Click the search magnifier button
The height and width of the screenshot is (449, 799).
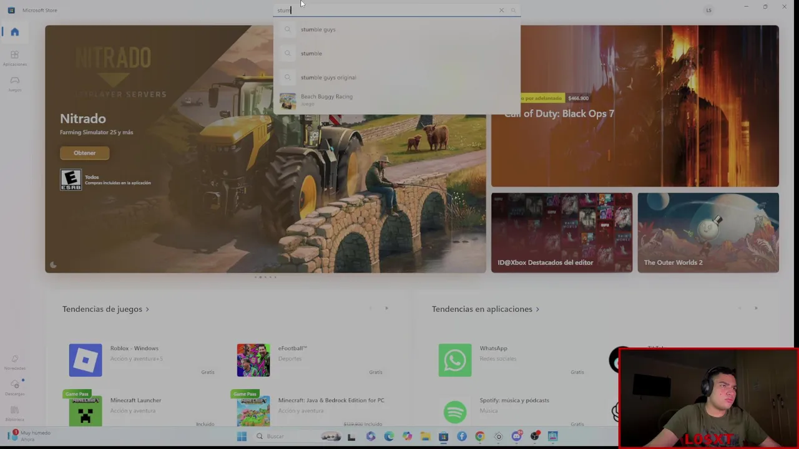tap(513, 10)
